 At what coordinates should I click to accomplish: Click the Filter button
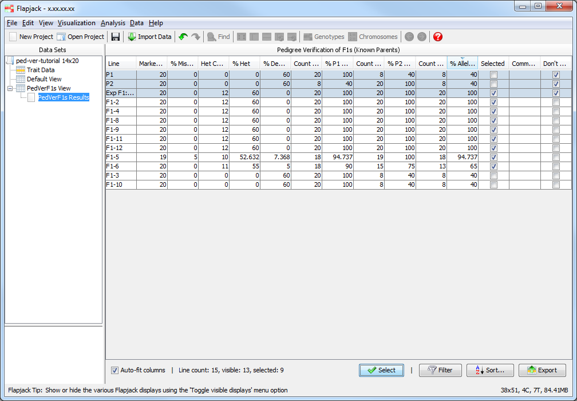pos(440,371)
